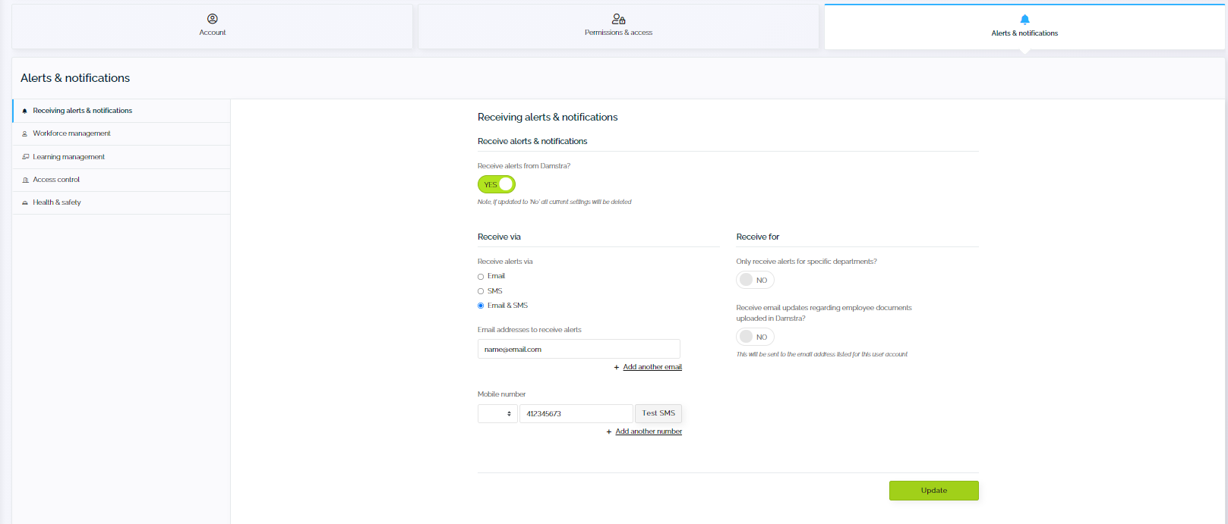Open Access control sidebar item
This screenshot has width=1228, height=524.
click(x=122, y=180)
